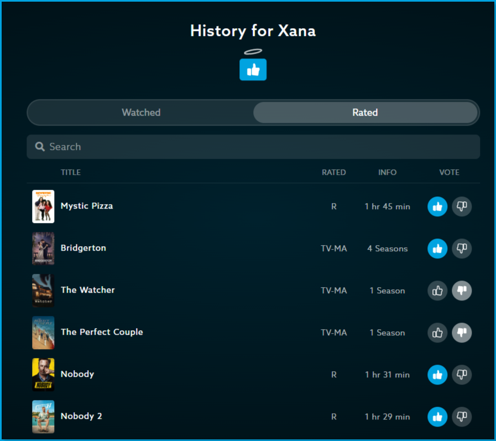Screen dimensions: 496x441
Task: Click inside the Search field
Action: (x=166, y=147)
